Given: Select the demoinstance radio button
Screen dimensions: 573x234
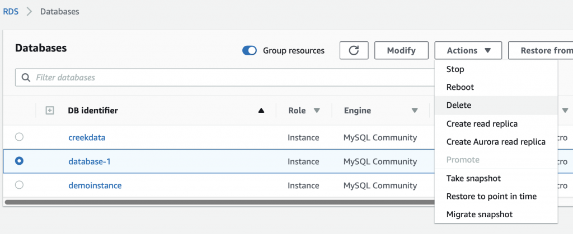Looking at the screenshot, I should coord(19,185).
